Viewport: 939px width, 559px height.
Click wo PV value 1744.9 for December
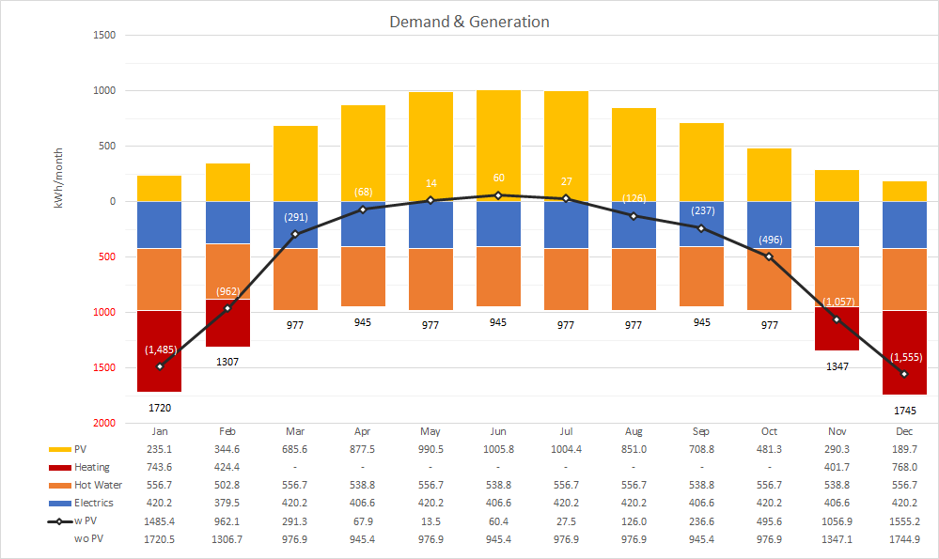[x=904, y=540]
